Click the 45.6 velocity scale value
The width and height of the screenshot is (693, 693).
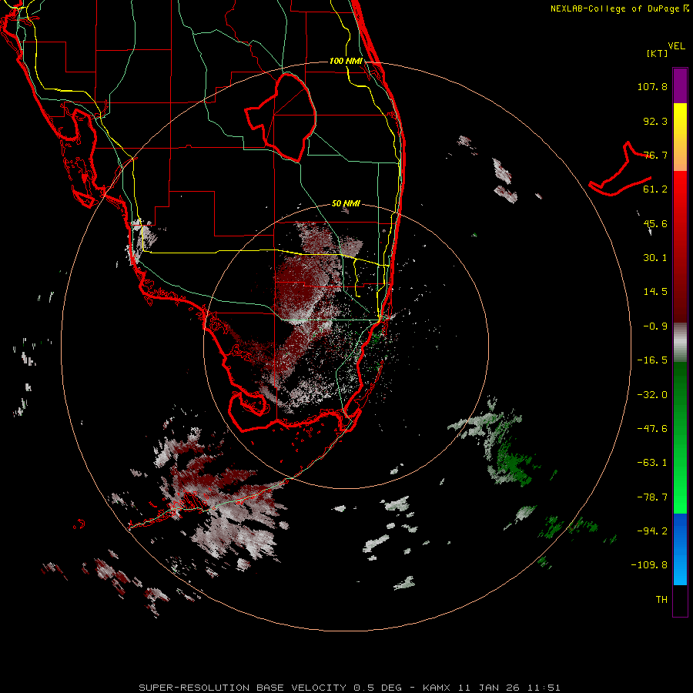pos(655,223)
